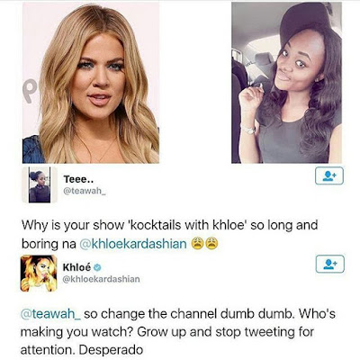Open Khloé's profile avatar thumbnail
The width and height of the screenshot is (360, 360).
(39, 274)
